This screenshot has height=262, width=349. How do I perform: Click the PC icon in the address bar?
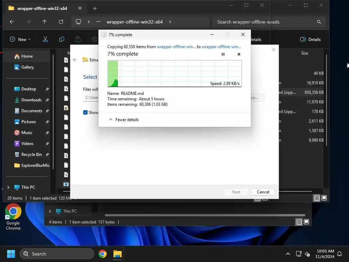(x=78, y=22)
